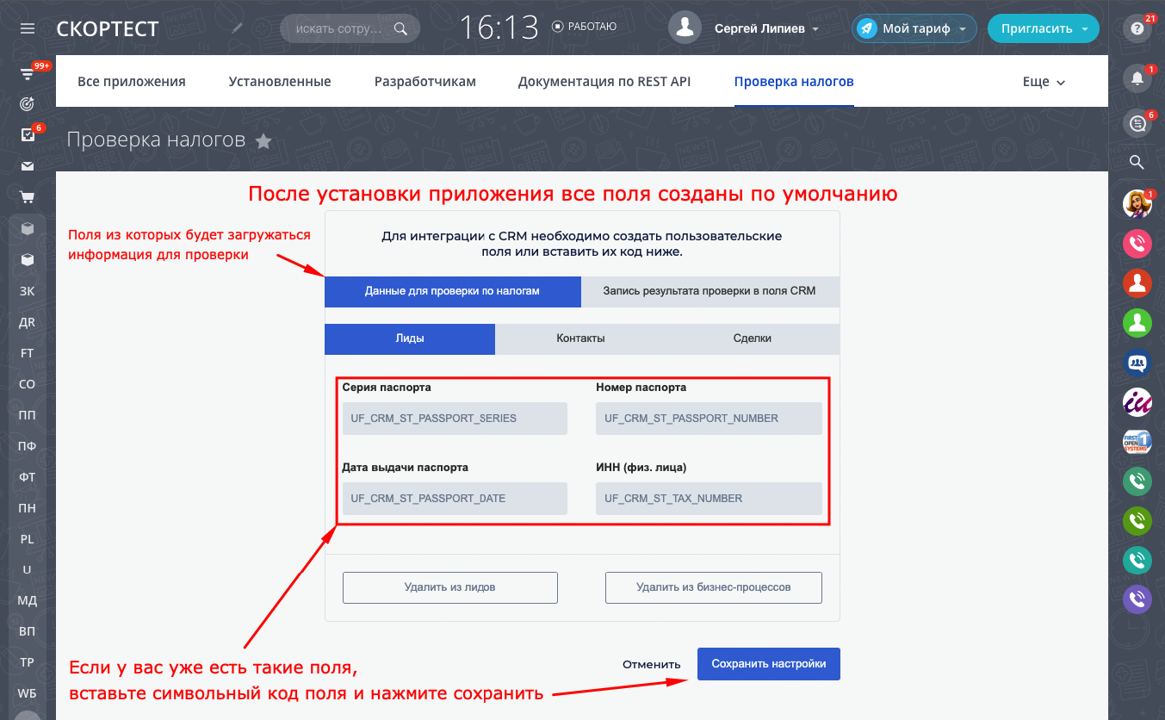Open the Мой тариф dropdown
The width and height of the screenshot is (1165, 720).
pos(914,28)
